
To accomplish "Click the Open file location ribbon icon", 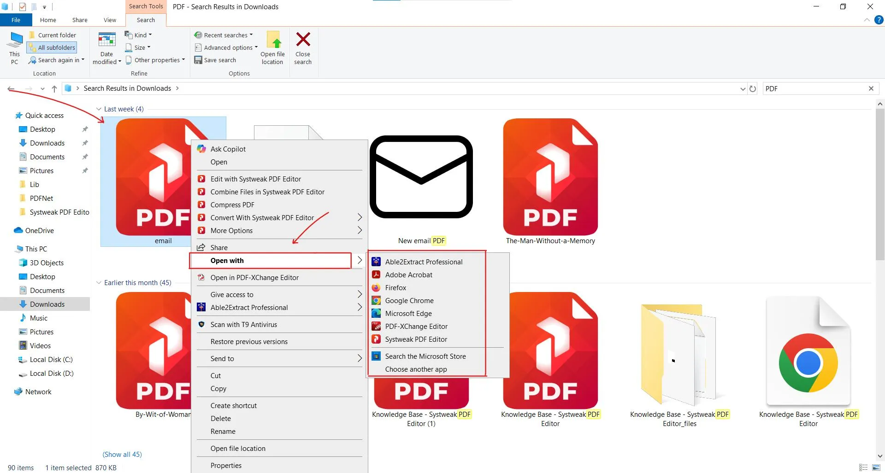I will (x=273, y=41).
